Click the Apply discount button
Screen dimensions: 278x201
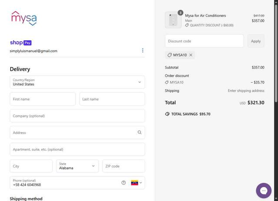256,41
